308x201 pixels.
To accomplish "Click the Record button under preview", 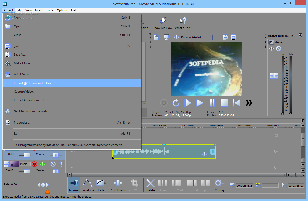I will pos(164,103).
